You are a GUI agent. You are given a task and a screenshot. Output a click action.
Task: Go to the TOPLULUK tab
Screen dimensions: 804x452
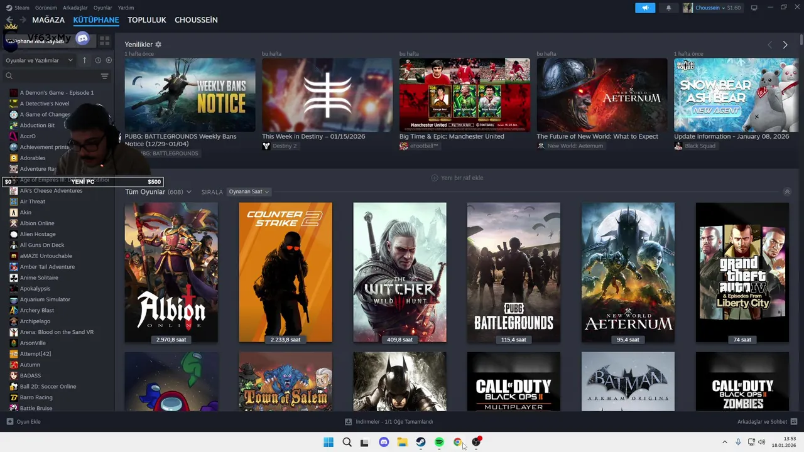147,20
